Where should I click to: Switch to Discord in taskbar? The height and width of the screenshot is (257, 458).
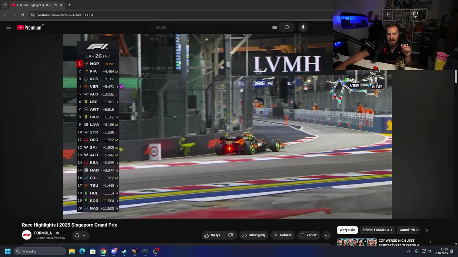114,251
